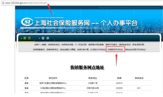The width and height of the screenshot is (163, 97).
Task: Open the 城保补缴计算 link
Action: pos(83,50)
